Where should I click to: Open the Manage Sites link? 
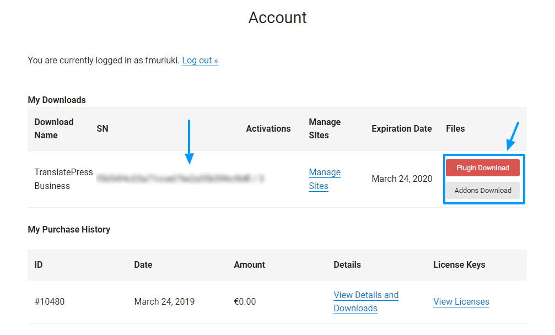[325, 179]
